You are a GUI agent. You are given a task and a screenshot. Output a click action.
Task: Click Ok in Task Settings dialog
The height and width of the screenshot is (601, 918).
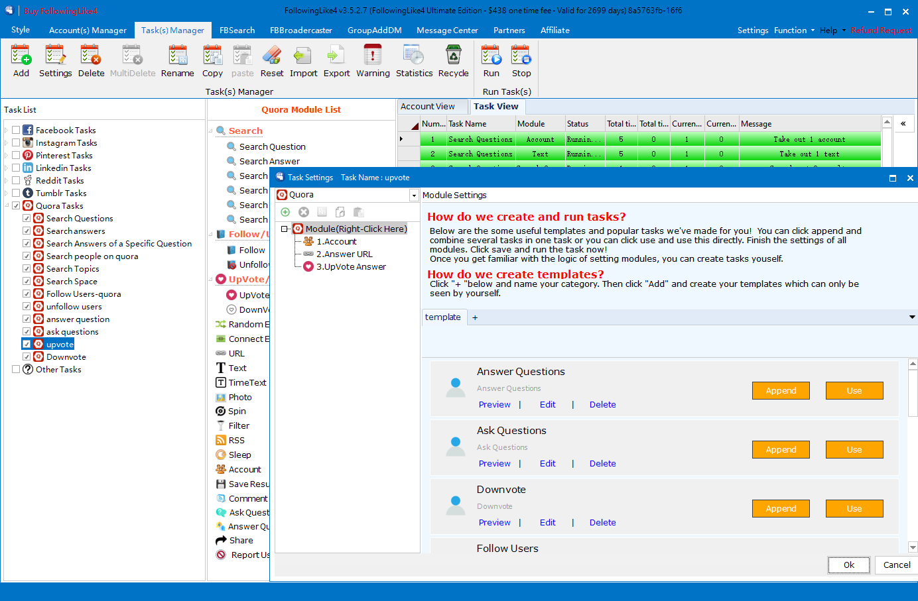[x=848, y=565]
